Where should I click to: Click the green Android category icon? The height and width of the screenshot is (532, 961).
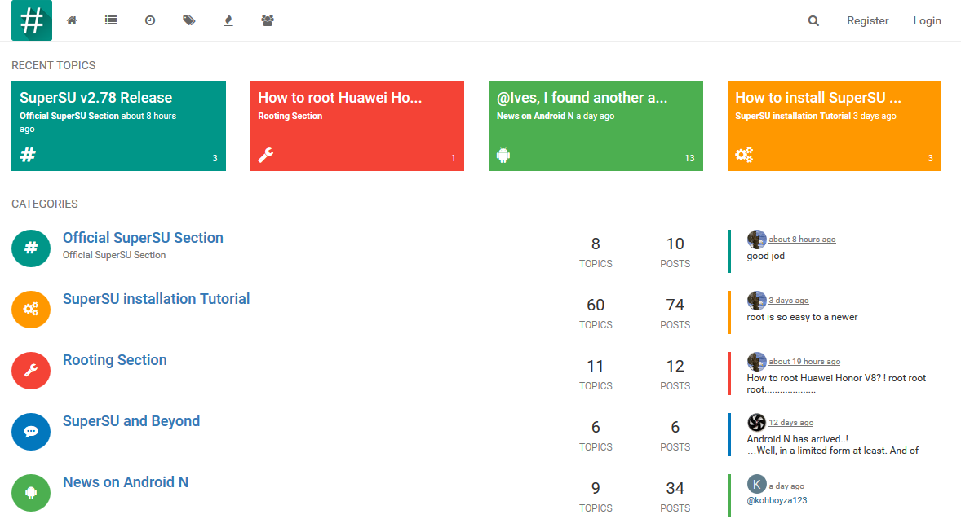click(31, 492)
